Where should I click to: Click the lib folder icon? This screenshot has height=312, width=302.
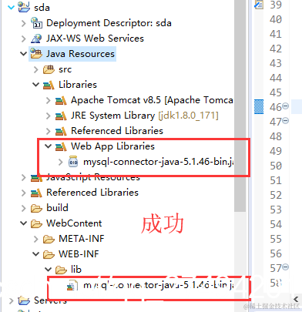61,270
